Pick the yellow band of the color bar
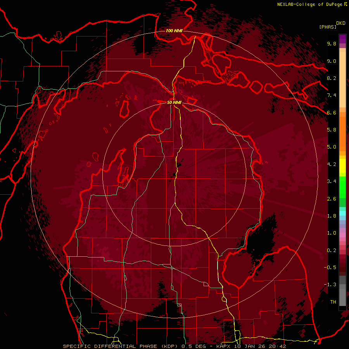 (342, 166)
